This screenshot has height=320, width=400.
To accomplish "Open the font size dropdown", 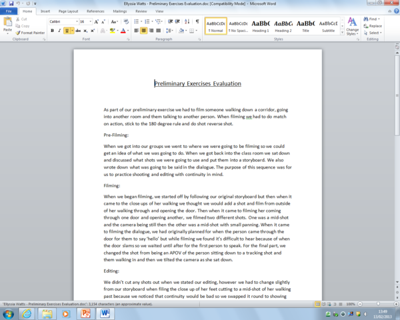I will pyautogui.click(x=90, y=22).
